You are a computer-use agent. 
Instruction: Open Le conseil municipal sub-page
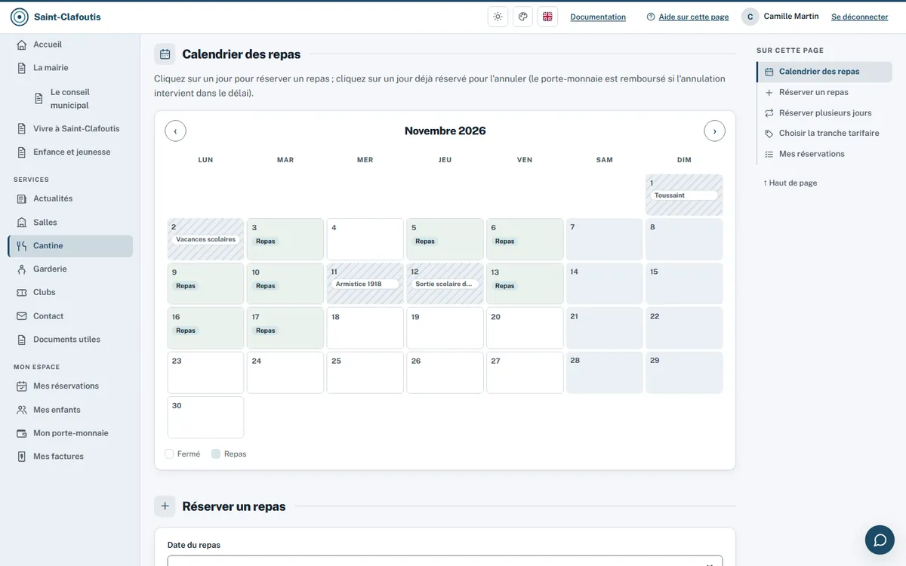point(79,99)
